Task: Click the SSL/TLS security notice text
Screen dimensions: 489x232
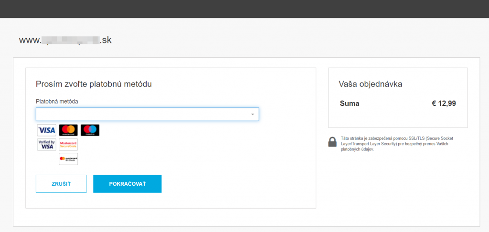Action: 396,143
